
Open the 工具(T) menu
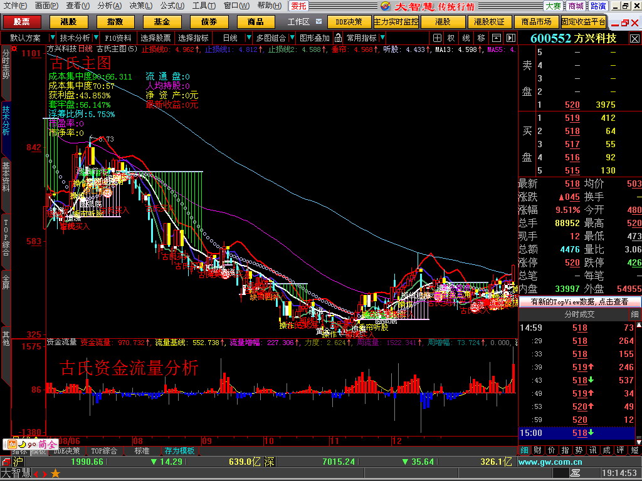click(x=204, y=6)
